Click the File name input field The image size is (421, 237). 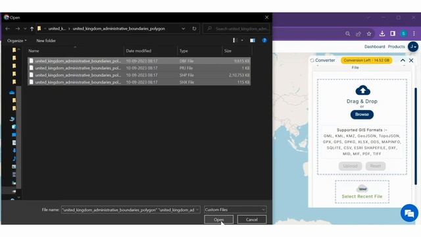pos(128,209)
